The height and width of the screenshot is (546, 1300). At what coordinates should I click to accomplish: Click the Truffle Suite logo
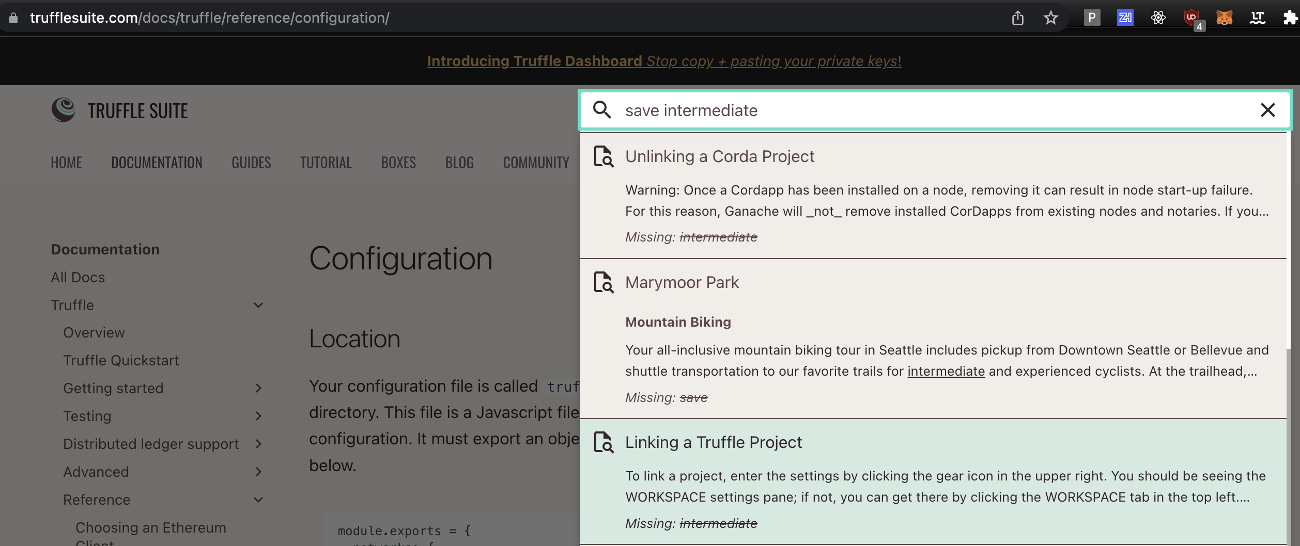(x=63, y=109)
